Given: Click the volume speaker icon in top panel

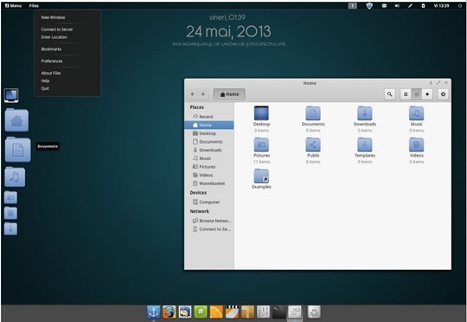Looking at the screenshot, I should [x=397, y=5].
